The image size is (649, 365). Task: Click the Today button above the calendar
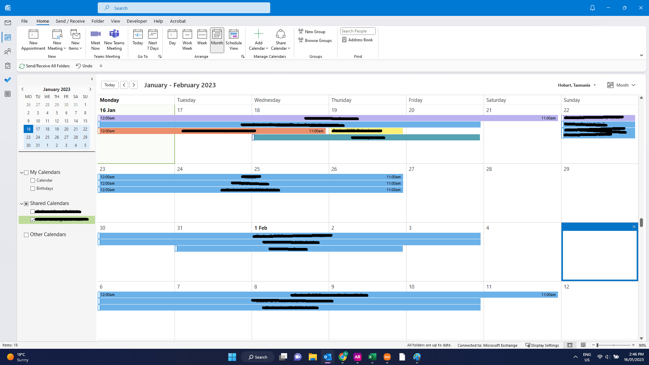pos(110,85)
